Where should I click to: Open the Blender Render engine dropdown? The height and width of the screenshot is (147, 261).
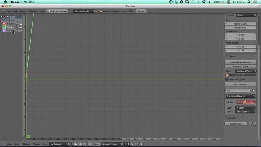(84, 11)
